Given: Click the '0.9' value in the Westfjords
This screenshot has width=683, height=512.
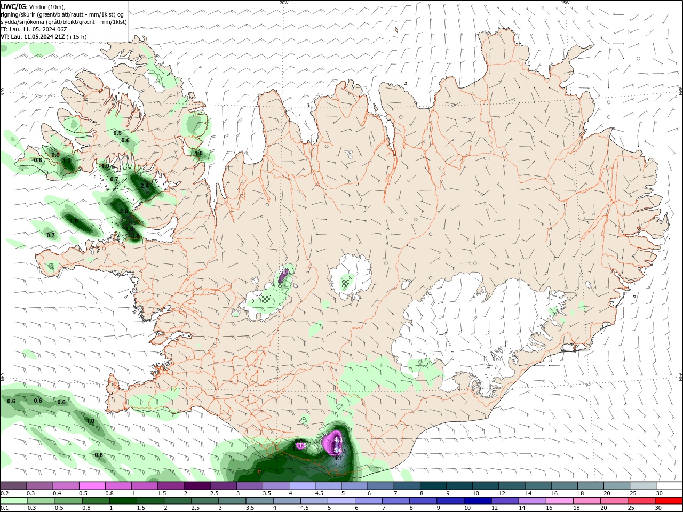Looking at the screenshot, I should (x=55, y=155).
